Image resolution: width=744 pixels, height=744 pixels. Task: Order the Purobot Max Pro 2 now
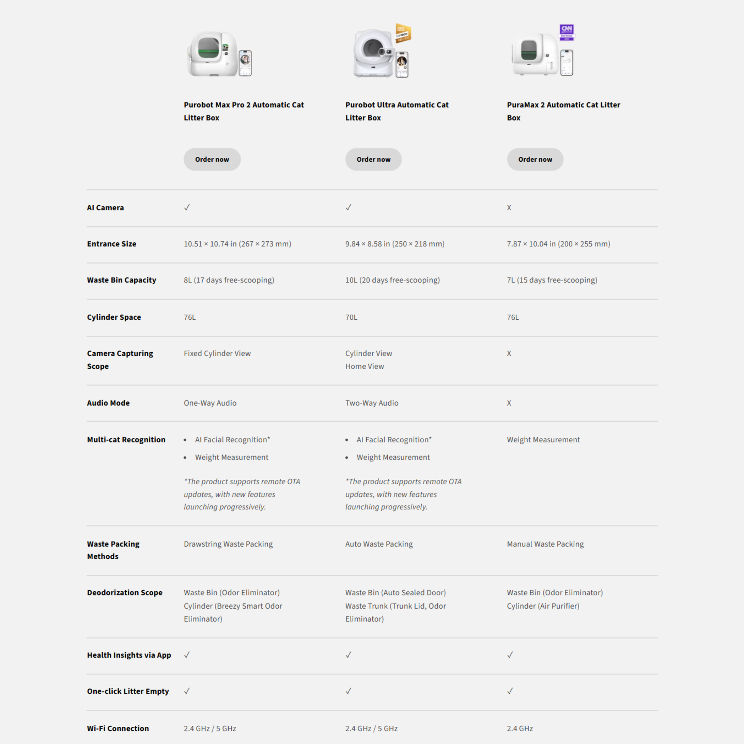[212, 159]
